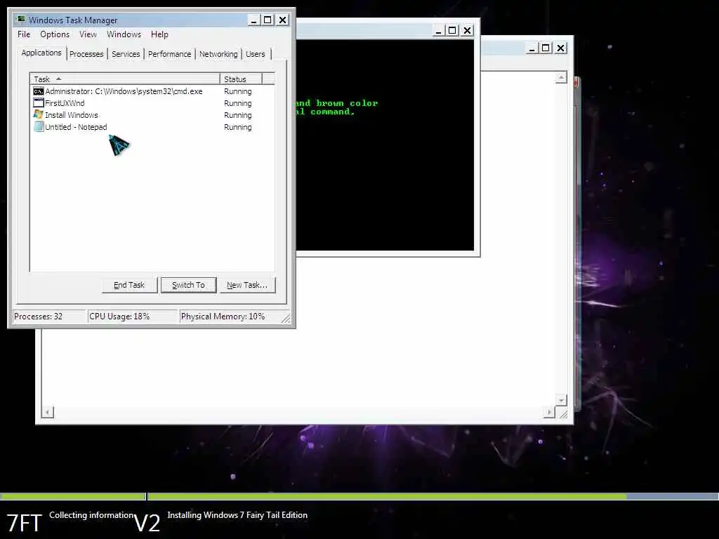Click the Install Windows flag icon
This screenshot has height=539, width=719.
[x=38, y=114]
